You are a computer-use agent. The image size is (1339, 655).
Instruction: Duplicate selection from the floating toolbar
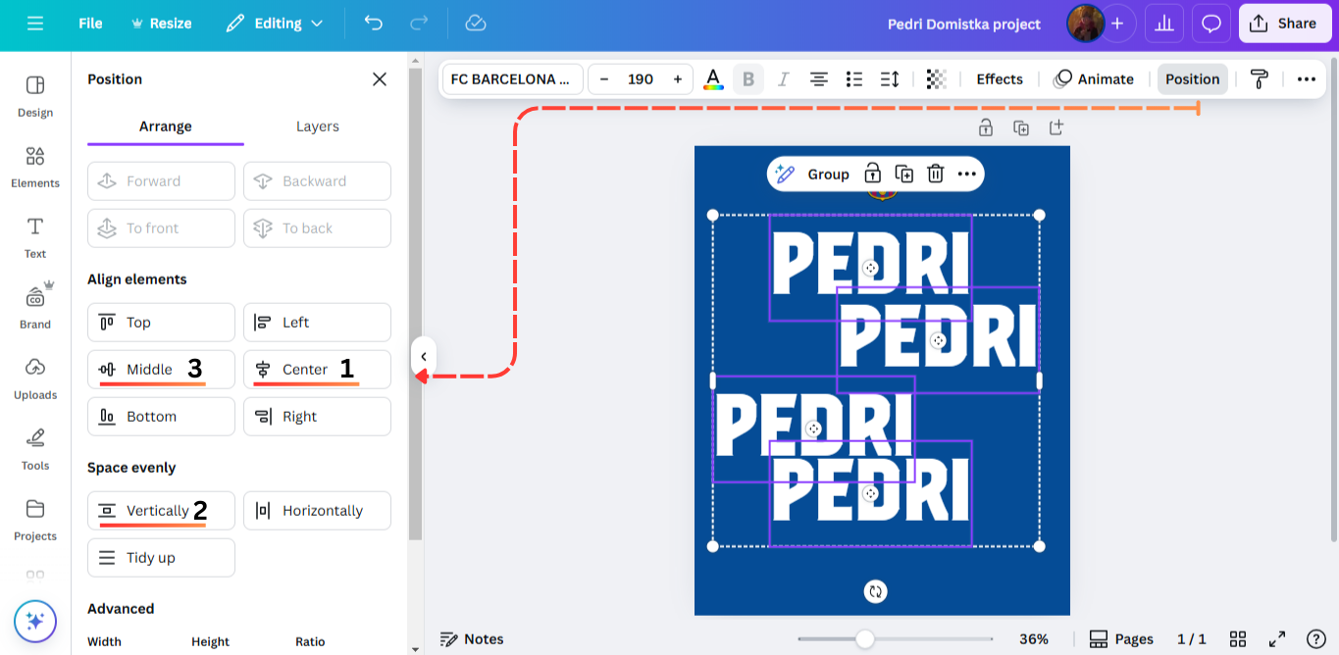(x=904, y=174)
